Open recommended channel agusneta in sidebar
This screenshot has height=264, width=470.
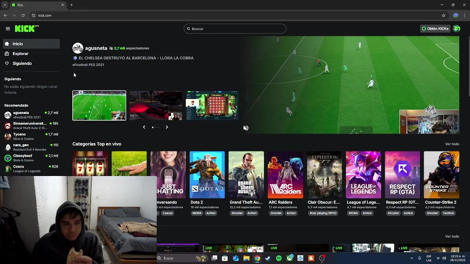click(x=31, y=115)
